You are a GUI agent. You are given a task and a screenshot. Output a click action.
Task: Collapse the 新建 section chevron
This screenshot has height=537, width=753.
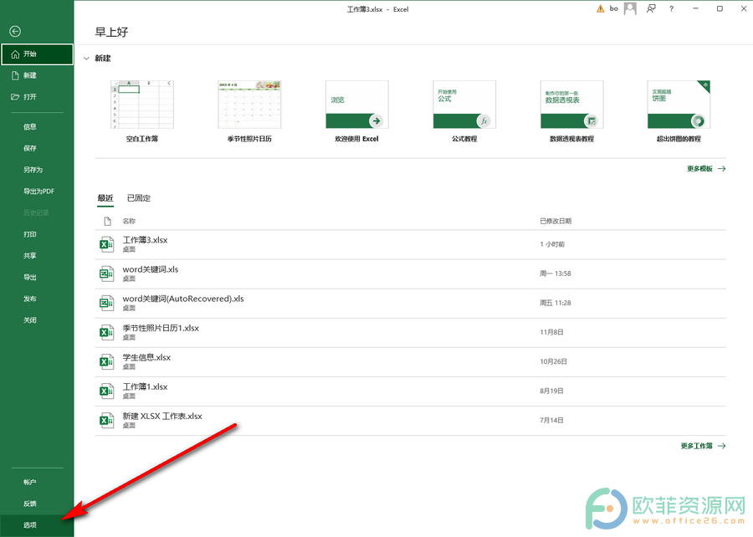(x=86, y=59)
